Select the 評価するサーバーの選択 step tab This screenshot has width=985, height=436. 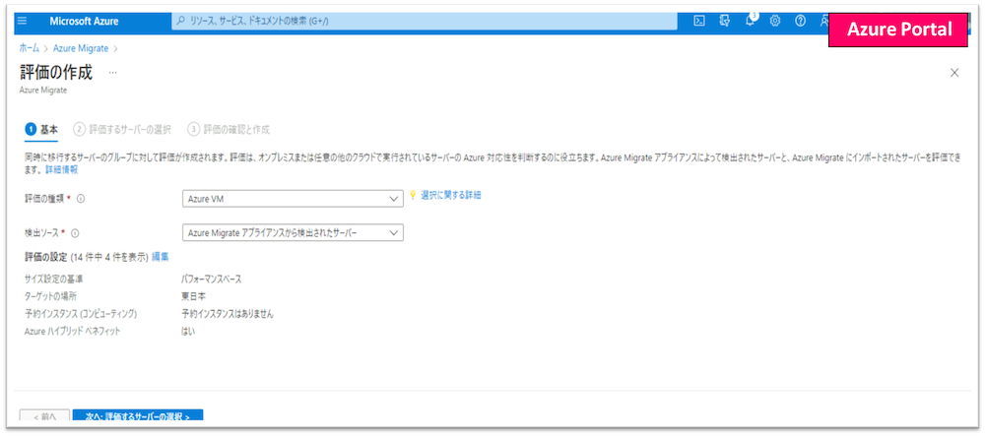tap(122, 129)
